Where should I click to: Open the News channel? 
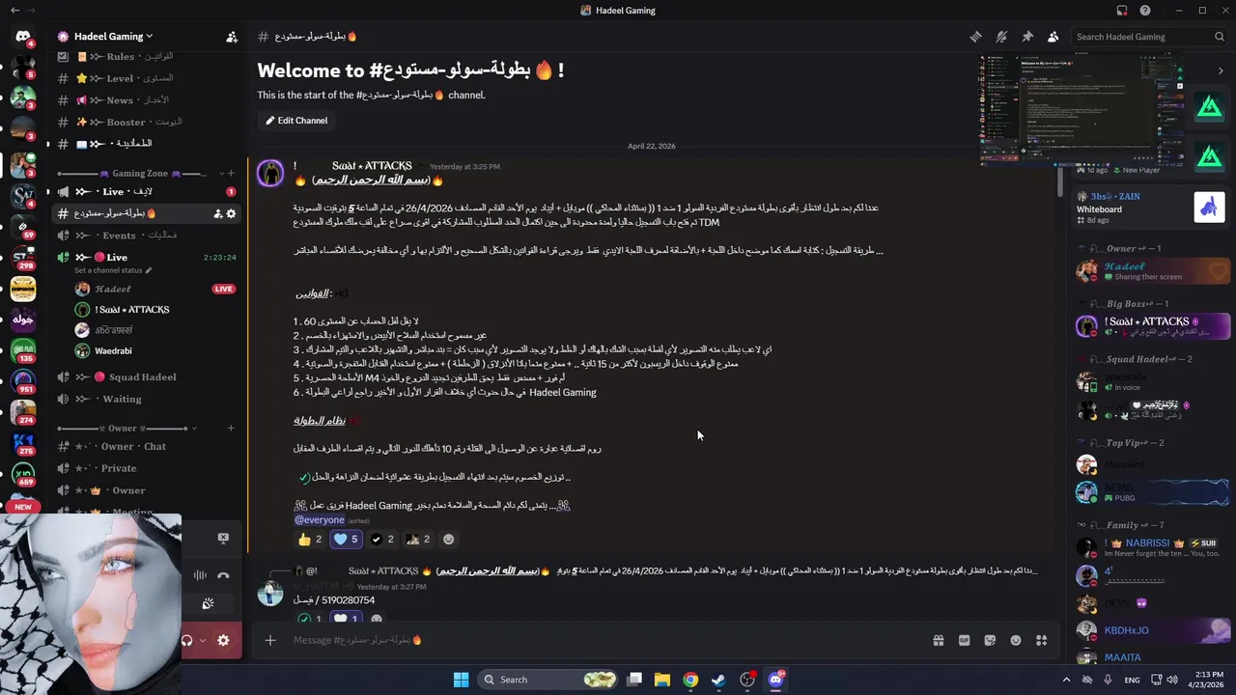120,100
